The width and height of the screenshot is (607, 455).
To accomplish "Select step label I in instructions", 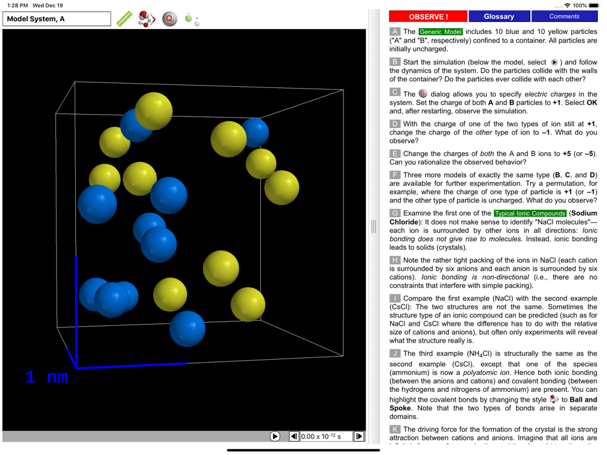I will [x=395, y=298].
